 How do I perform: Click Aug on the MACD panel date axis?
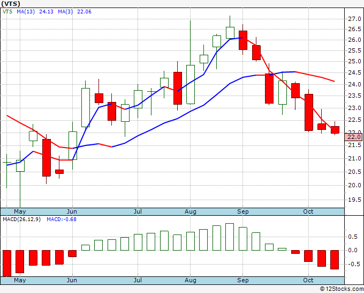coord(191,280)
